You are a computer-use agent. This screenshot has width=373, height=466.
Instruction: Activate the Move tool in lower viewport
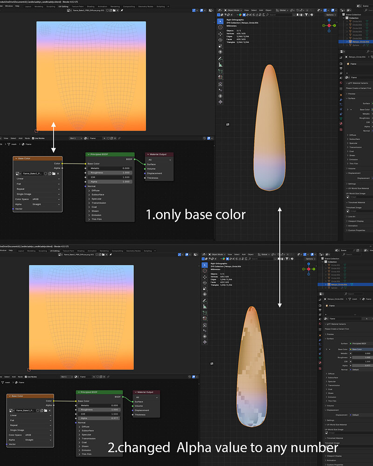click(205, 277)
